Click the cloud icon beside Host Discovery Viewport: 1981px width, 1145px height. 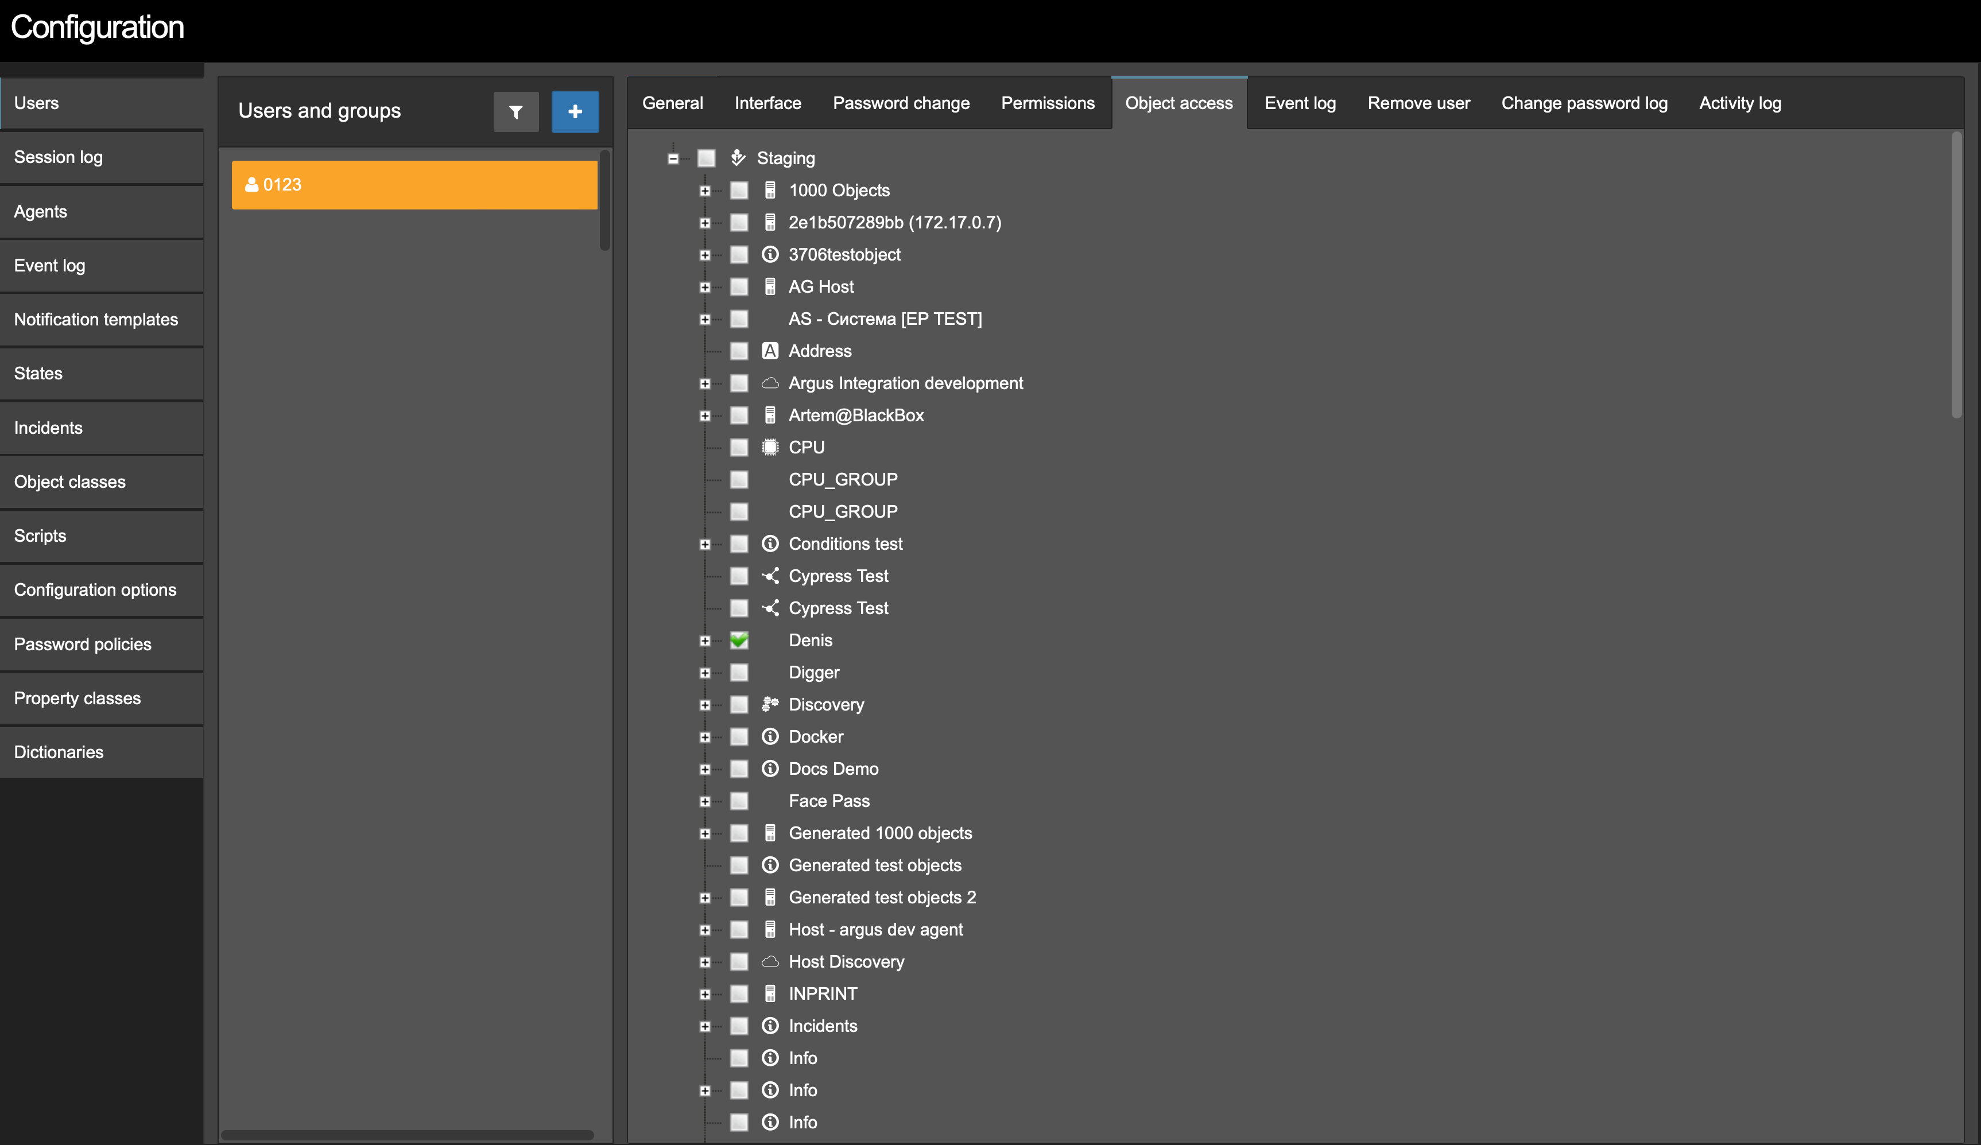[x=770, y=962]
